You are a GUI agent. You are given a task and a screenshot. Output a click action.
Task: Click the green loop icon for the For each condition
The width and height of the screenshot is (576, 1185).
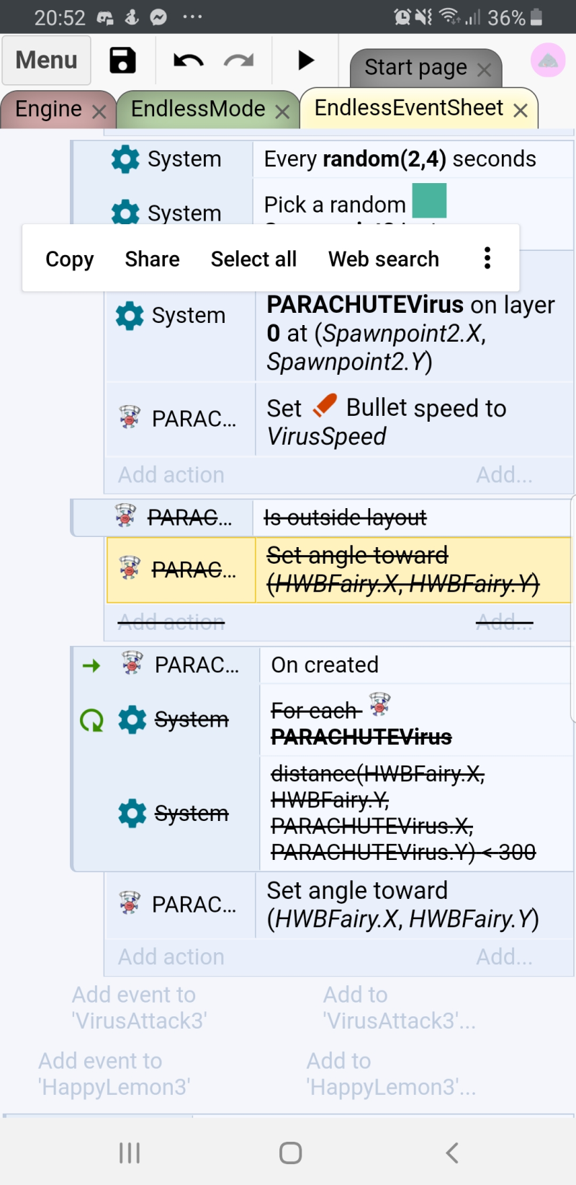[x=92, y=719]
